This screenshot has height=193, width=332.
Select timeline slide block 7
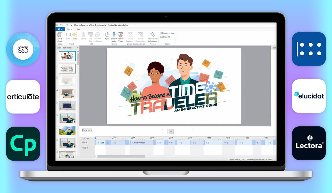click(184, 143)
